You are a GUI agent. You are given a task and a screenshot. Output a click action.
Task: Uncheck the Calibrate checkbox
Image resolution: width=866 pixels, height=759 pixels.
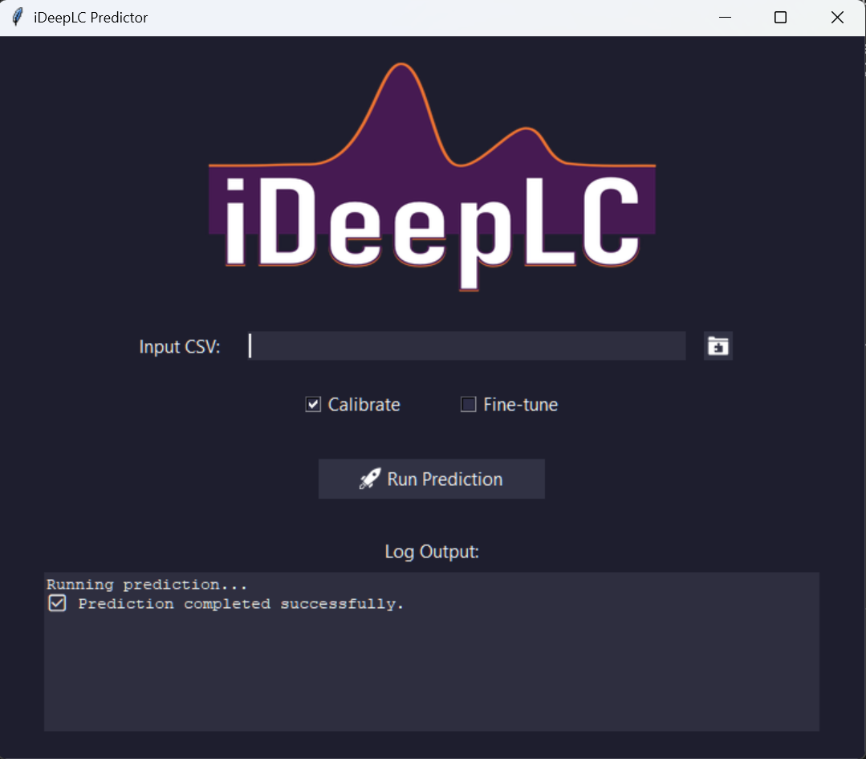coord(313,405)
